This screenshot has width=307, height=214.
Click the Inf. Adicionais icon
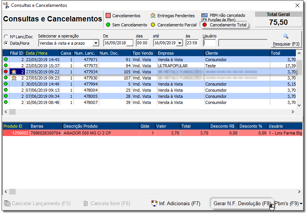point(154,203)
